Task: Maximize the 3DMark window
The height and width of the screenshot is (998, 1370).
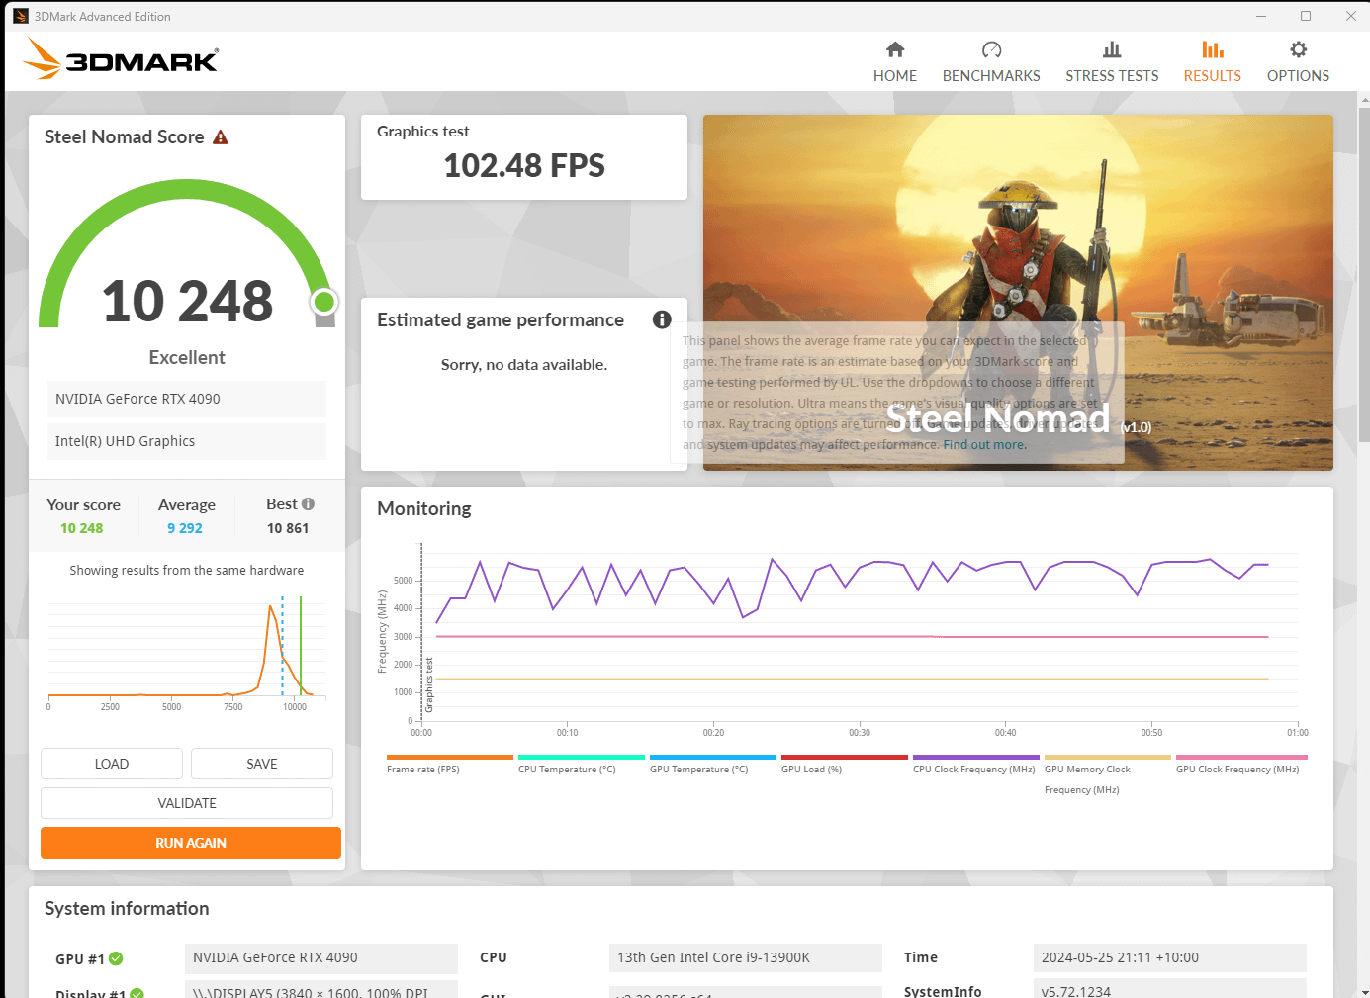Action: (1306, 16)
